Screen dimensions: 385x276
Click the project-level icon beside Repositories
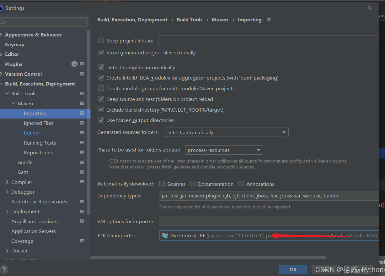pos(82,152)
